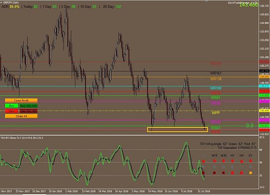Click the 87.5 level on TDI scale
The width and height of the screenshot is (270, 195).
262,137
